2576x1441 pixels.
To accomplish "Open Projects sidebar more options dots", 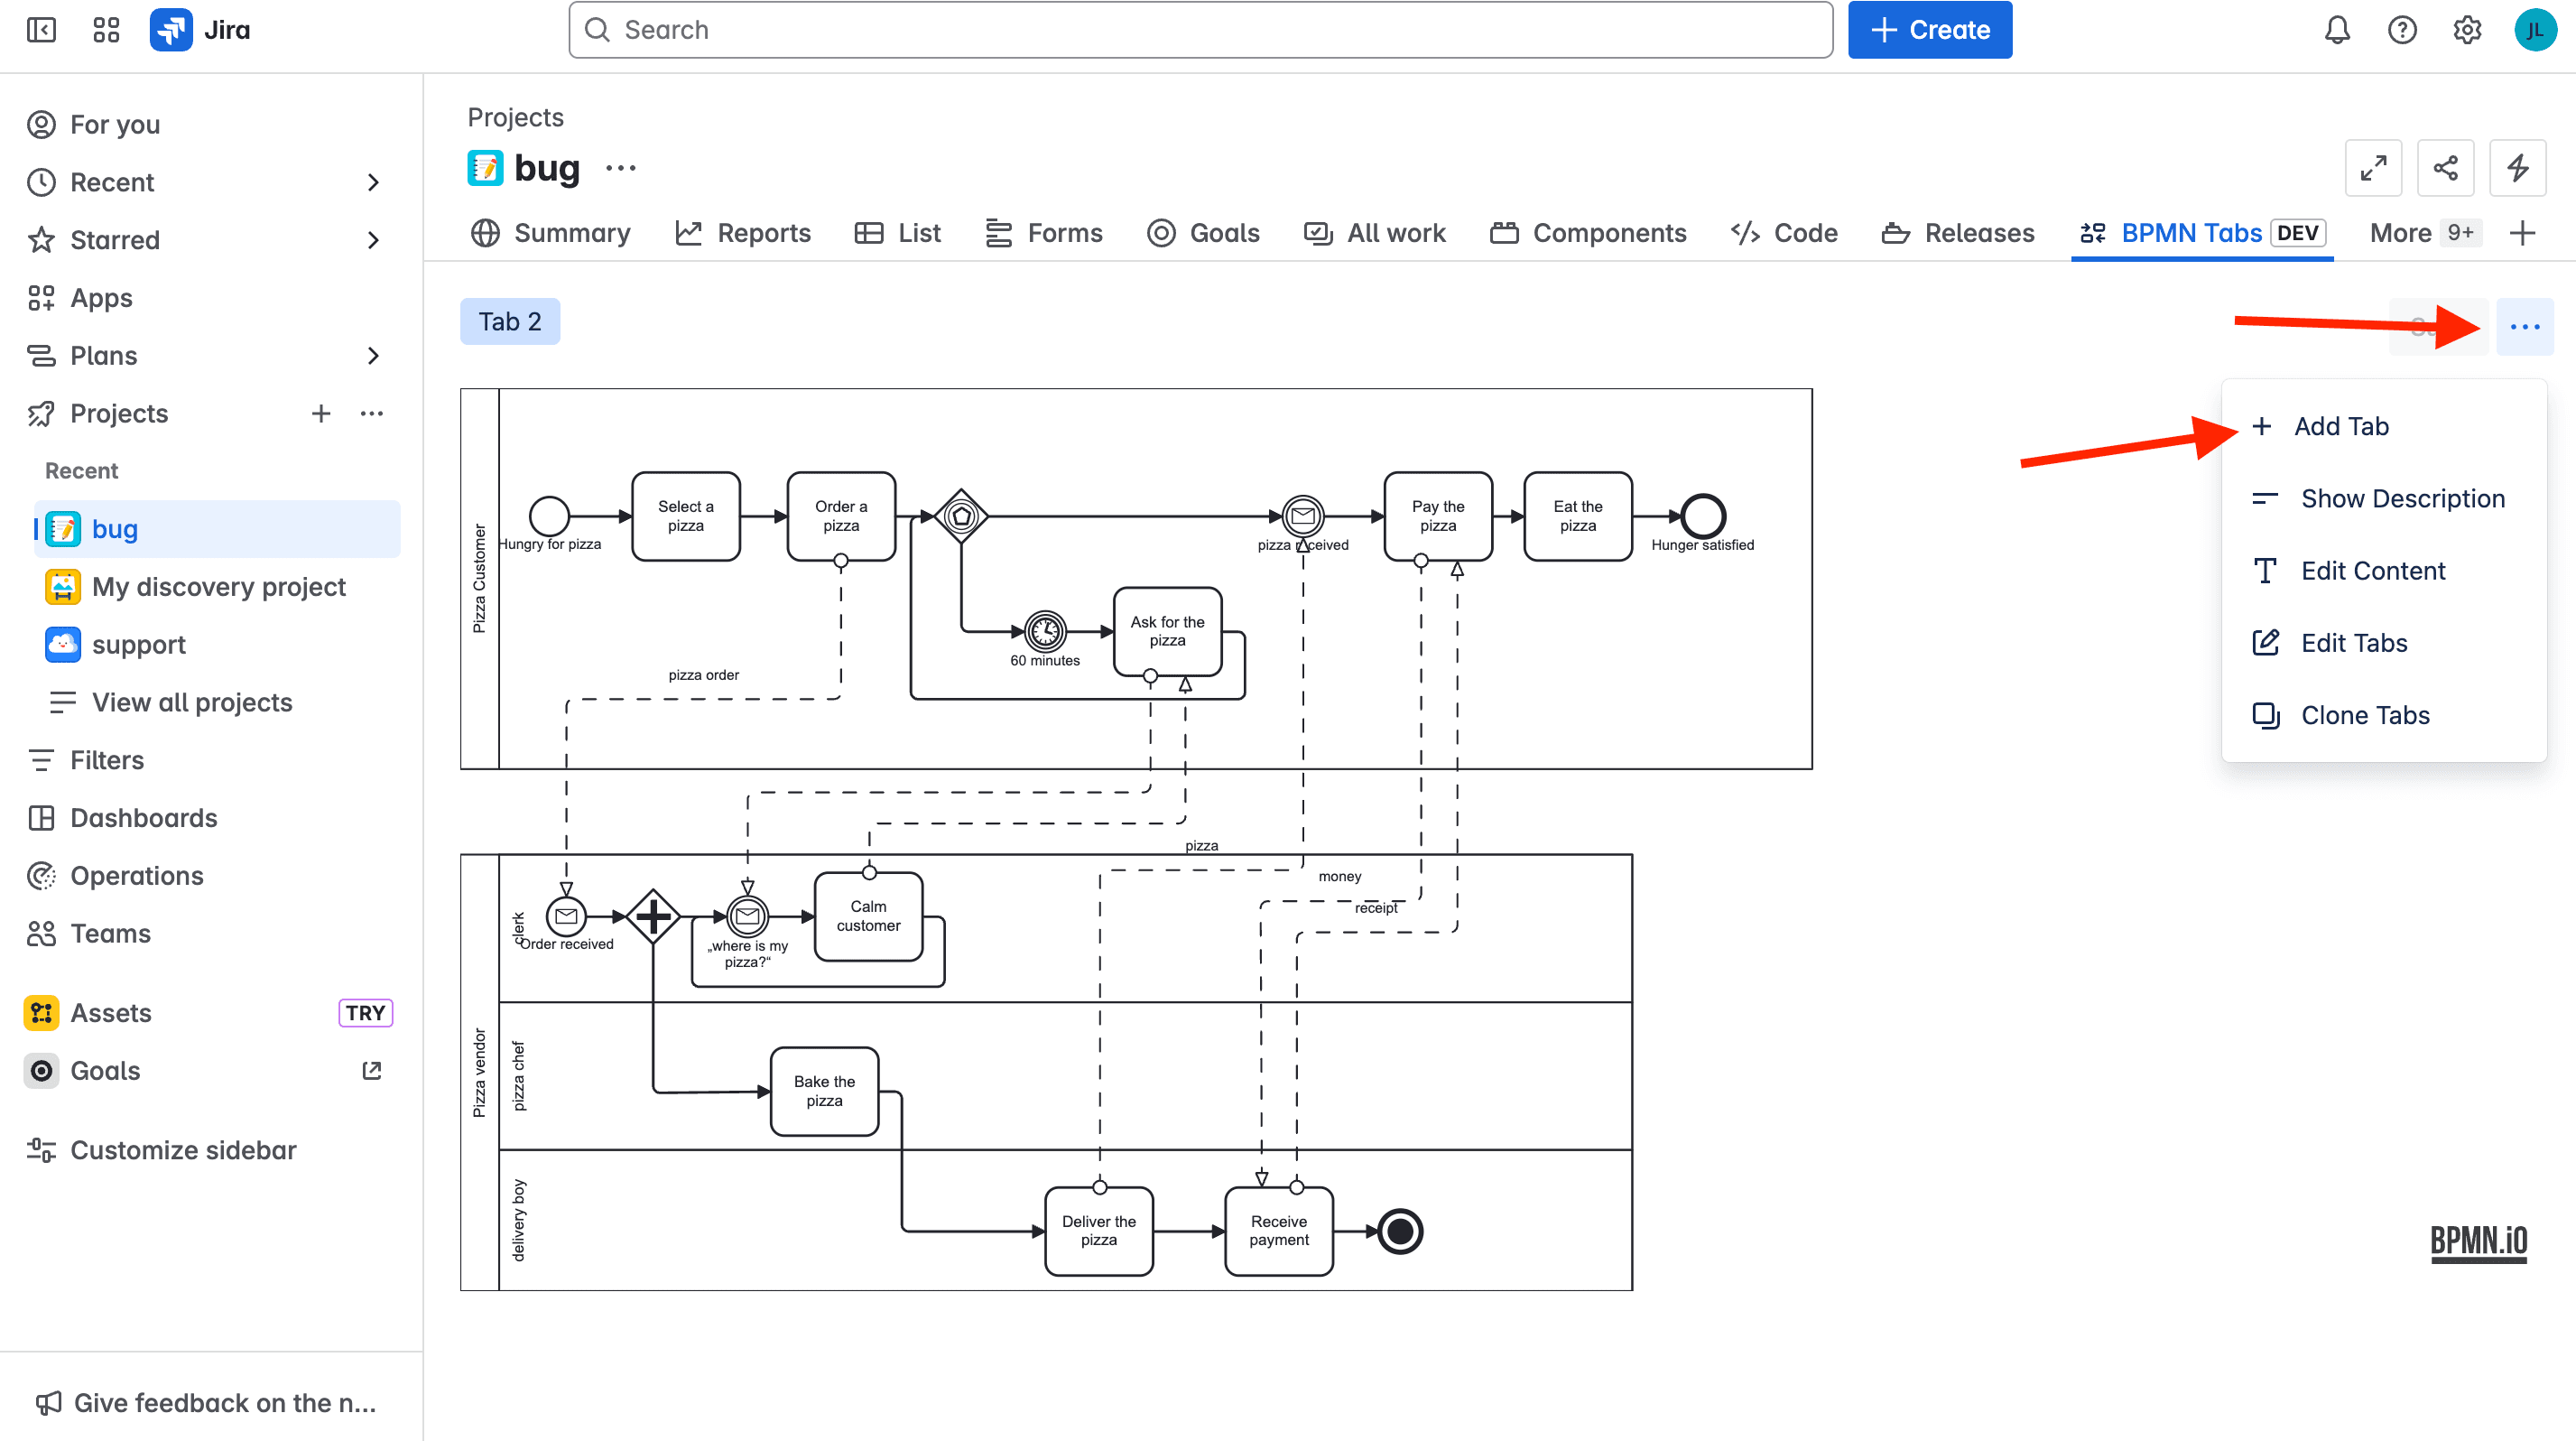I will coord(372,413).
